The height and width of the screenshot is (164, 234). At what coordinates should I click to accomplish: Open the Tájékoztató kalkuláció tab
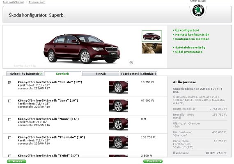click(x=138, y=74)
